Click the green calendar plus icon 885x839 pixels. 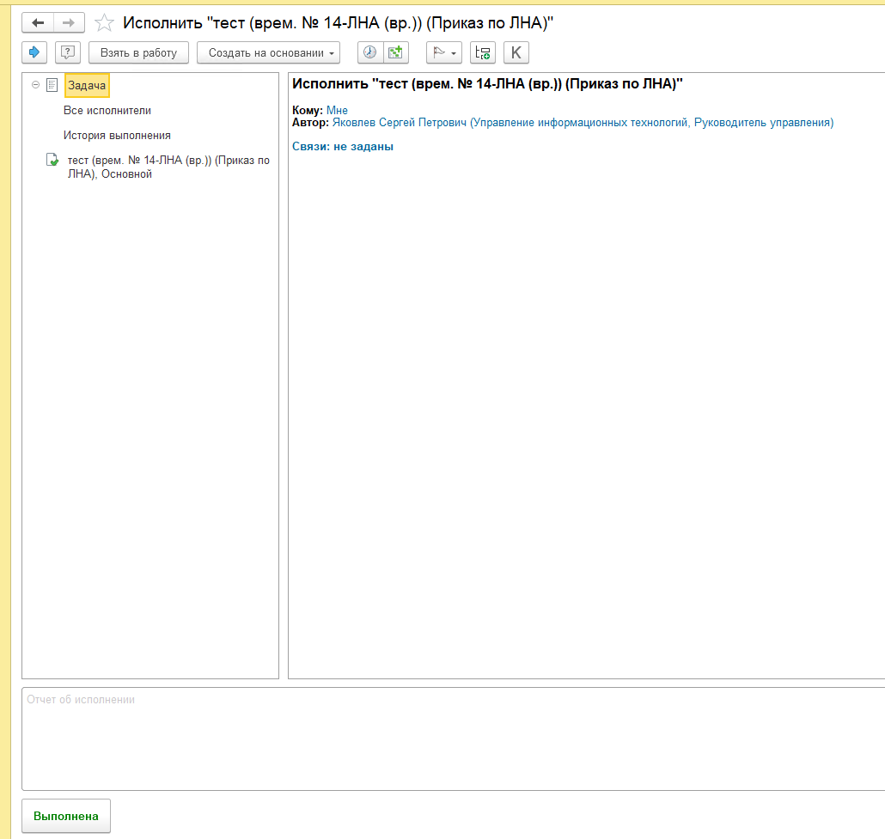click(395, 52)
